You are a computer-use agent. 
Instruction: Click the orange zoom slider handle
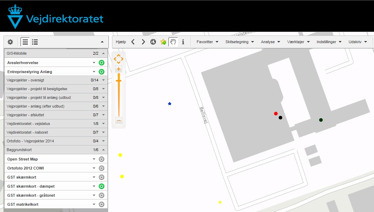point(119,81)
